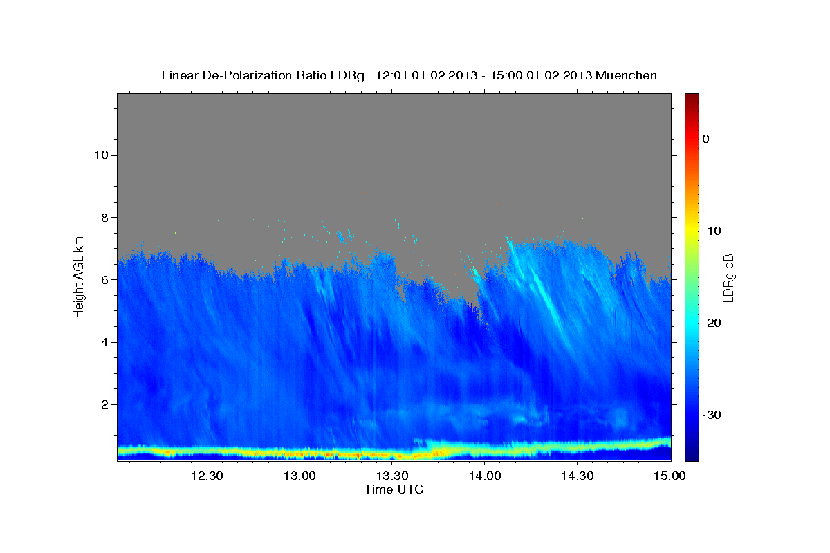Viewport: 830px width, 553px height.
Task: Click the '14:00' time tick label
Action: click(485, 476)
